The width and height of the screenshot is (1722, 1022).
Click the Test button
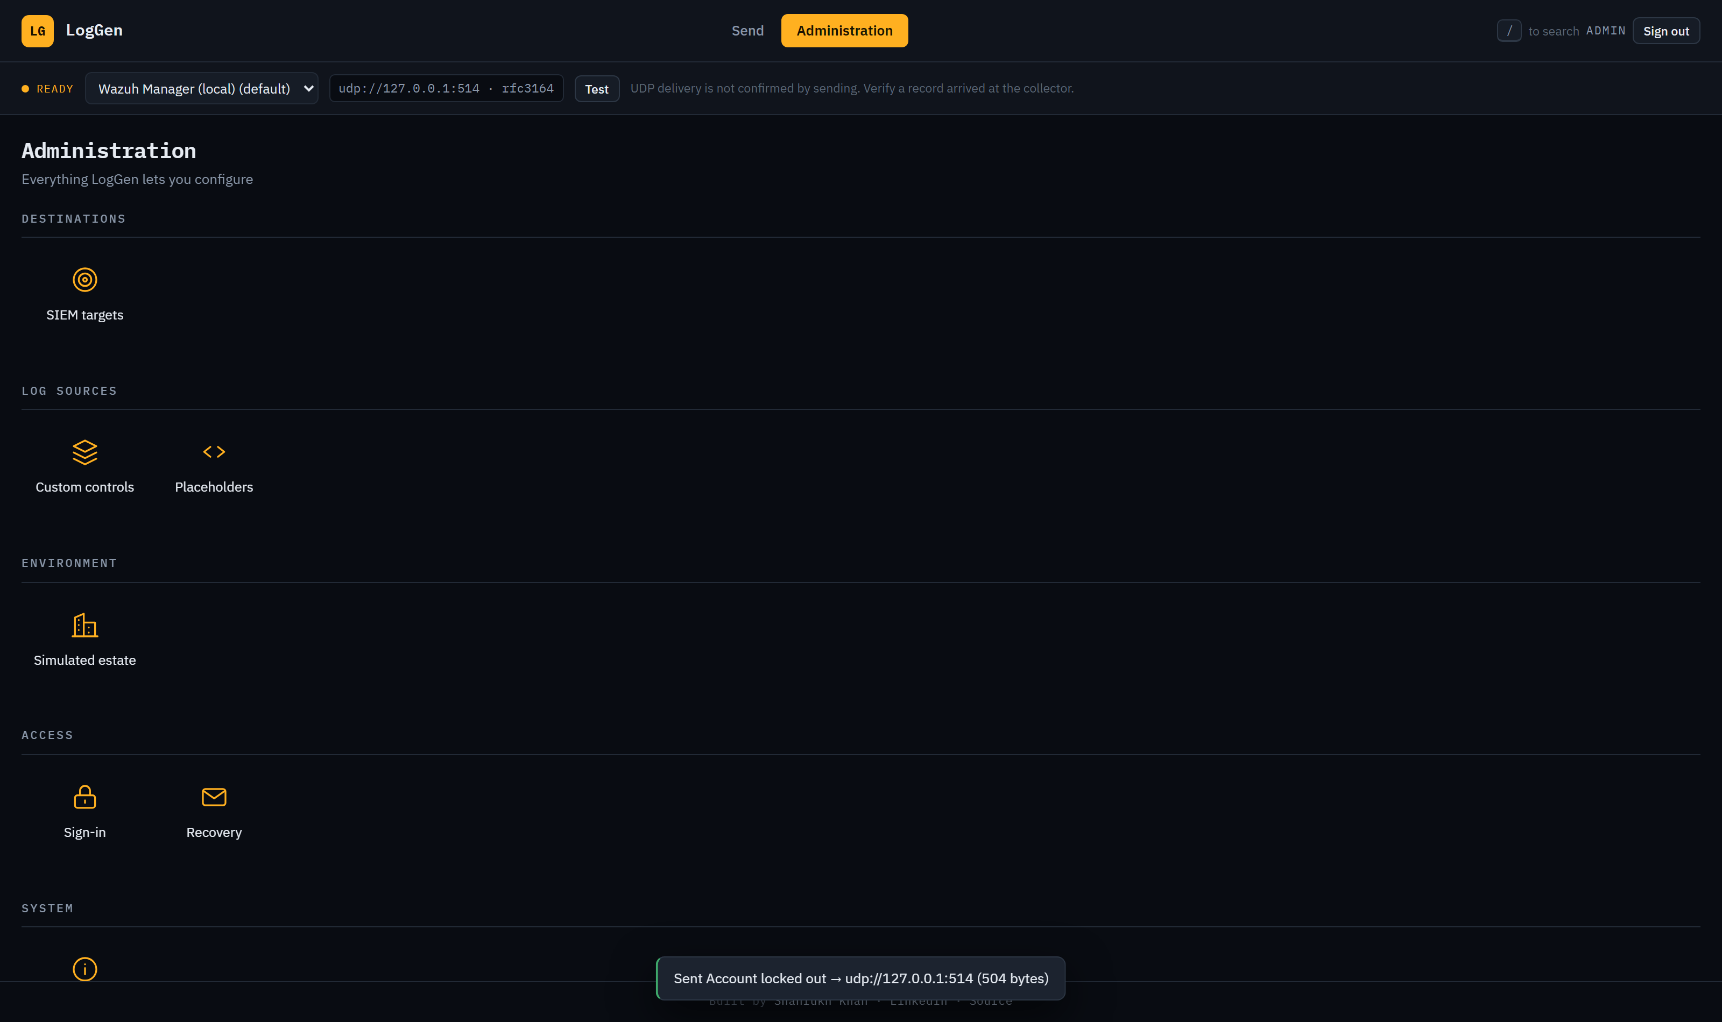[596, 89]
